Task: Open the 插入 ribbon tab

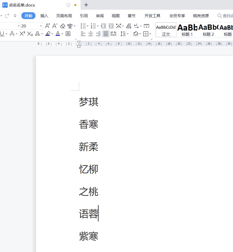Action: coord(44,16)
